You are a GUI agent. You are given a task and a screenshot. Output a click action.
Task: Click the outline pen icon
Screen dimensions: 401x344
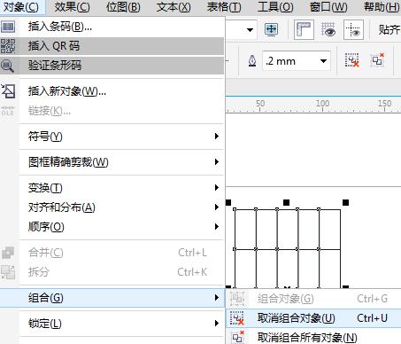(x=252, y=61)
